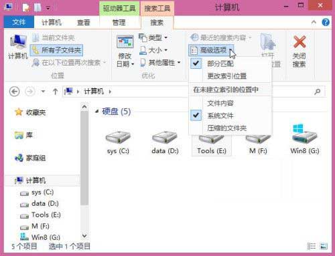Click the window system icon in title bar

click(x=9, y=7)
